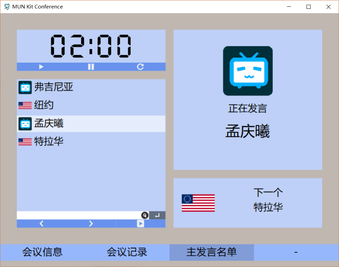The image size is (339, 267).
Task: Click the small play icon below the speaker list
Action: (140, 223)
